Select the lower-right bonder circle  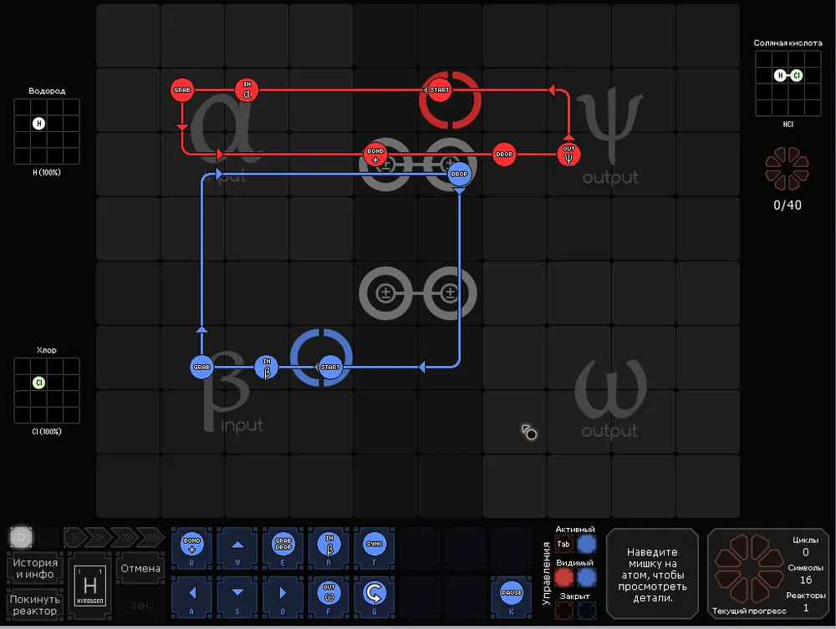(450, 293)
